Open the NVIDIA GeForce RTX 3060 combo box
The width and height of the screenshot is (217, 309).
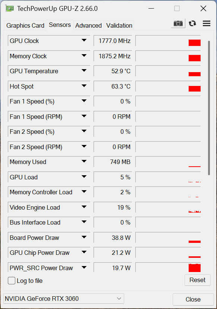point(63,299)
